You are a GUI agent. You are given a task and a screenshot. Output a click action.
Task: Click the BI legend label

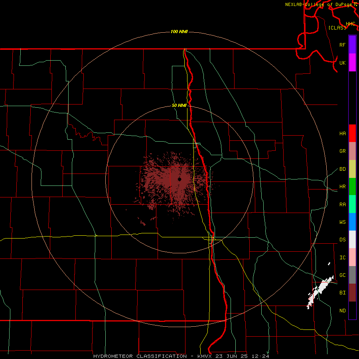tap(342, 293)
